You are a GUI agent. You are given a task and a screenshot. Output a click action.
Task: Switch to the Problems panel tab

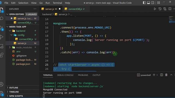pos(83,75)
